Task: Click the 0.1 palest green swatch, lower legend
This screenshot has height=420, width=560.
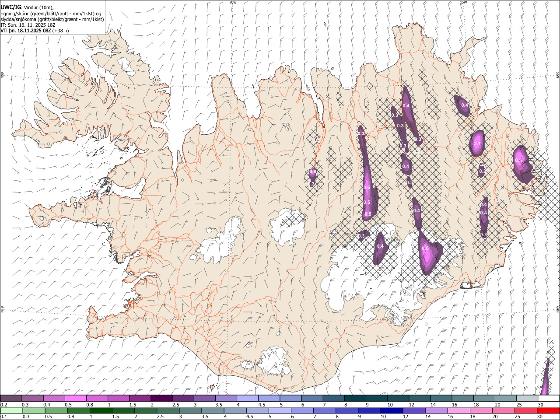Action: pos(12,410)
